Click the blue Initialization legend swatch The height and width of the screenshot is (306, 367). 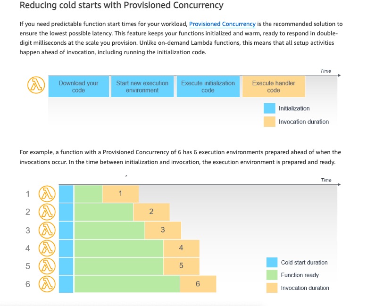coord(269,108)
